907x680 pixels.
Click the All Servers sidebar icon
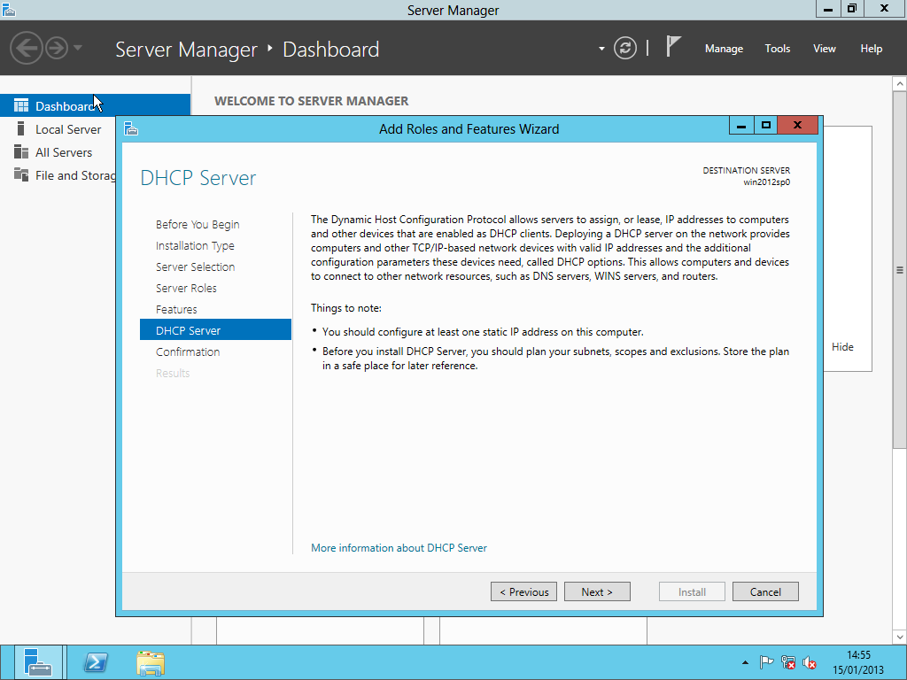[x=21, y=152]
